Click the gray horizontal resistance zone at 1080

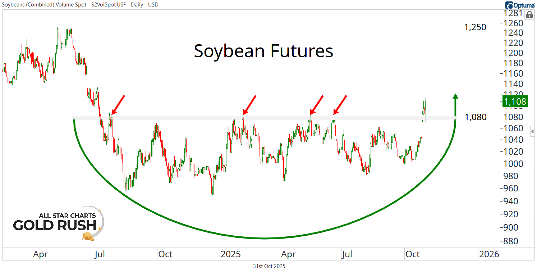pyautogui.click(x=180, y=118)
